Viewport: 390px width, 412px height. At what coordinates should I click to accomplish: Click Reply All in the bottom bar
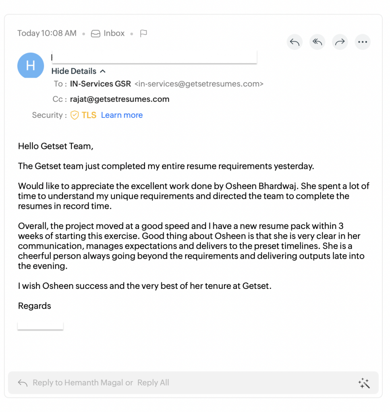[153, 383]
